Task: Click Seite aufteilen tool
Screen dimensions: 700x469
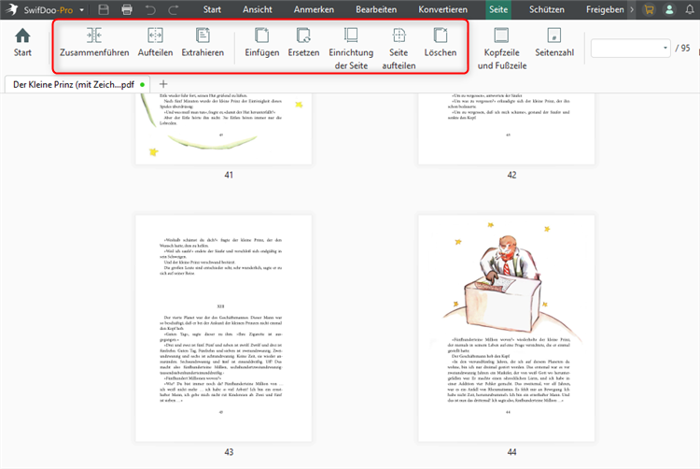Action: tap(399, 49)
